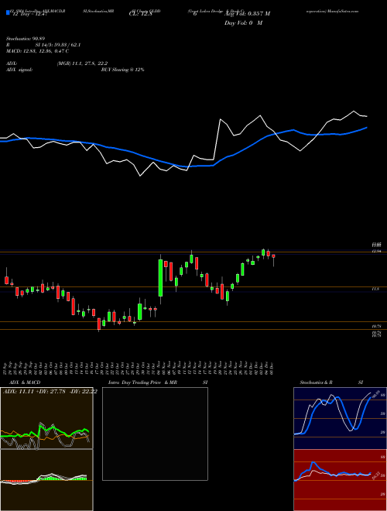Click the '(MGR) 11.1, 27.8, 22.2' ADX values
The height and width of the screenshot is (511, 387).
pos(82,63)
